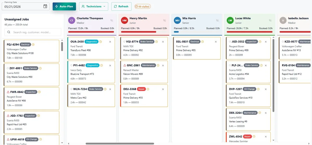
Task: Remove job OUA-2430 from Charlotte's plan
Action: coord(110,42)
